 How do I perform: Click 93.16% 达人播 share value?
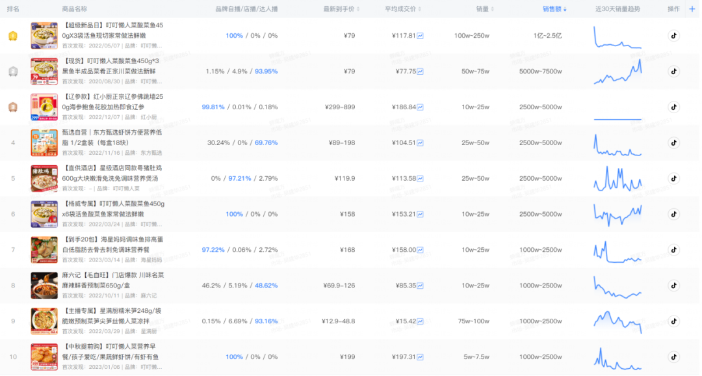pos(267,322)
